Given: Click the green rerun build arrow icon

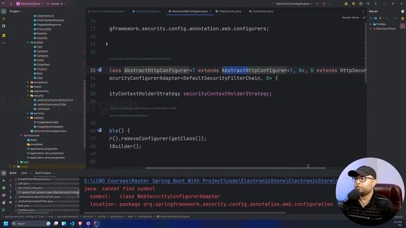Looking at the screenshot, I should [x=4, y=180].
